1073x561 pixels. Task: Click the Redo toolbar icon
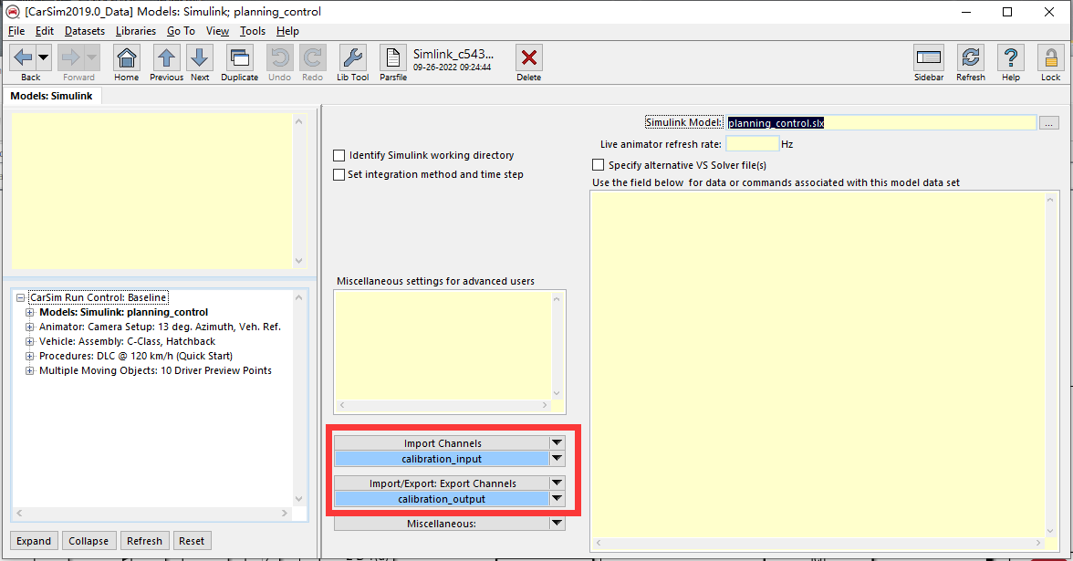313,57
